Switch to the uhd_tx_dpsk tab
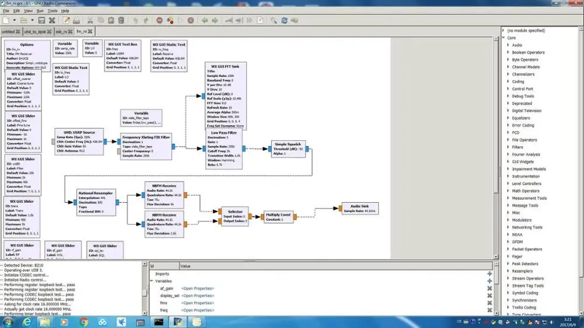This screenshot has width=584, height=328. (33, 31)
